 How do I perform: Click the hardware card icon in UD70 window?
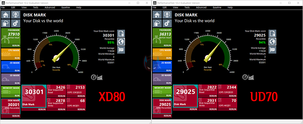point(272,50)
